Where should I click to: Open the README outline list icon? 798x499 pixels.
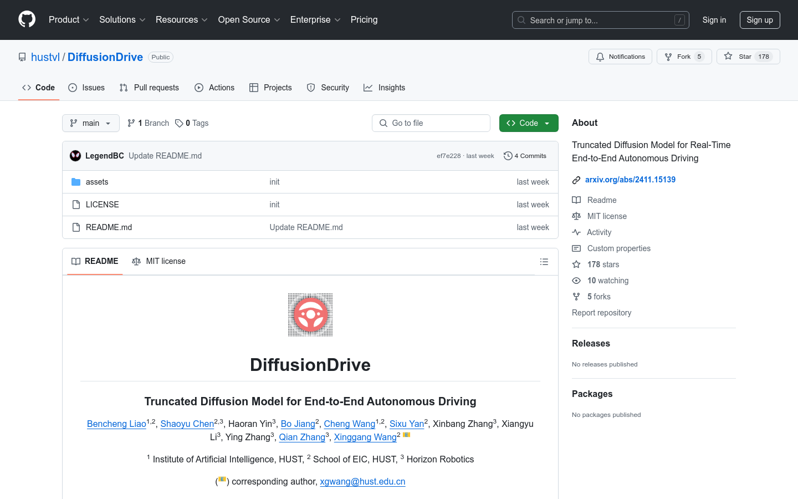coord(544,262)
